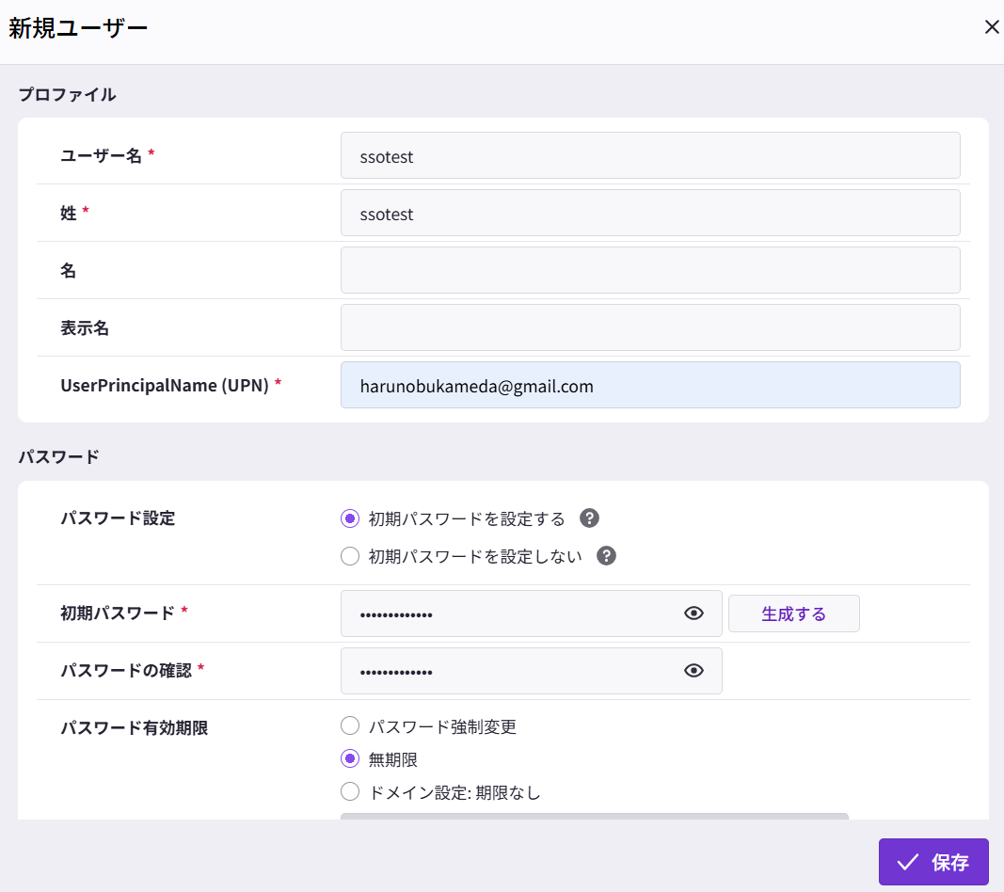1004x892 pixels.
Task: Click the empty 名 input field
Action: pos(649,271)
